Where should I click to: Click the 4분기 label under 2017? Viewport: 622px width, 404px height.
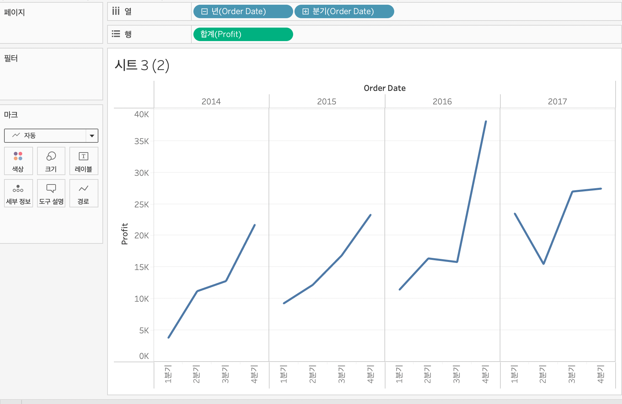click(x=601, y=374)
